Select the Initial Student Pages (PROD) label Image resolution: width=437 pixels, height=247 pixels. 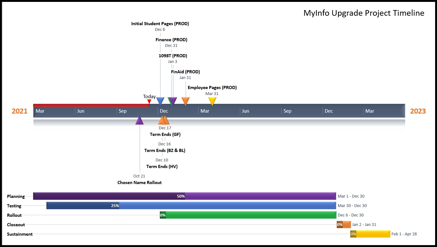160,24
